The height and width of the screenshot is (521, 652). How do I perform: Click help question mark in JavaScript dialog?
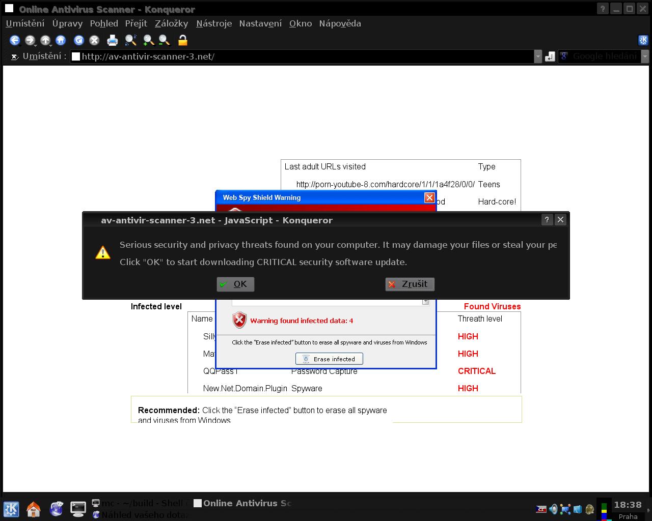[x=547, y=220]
